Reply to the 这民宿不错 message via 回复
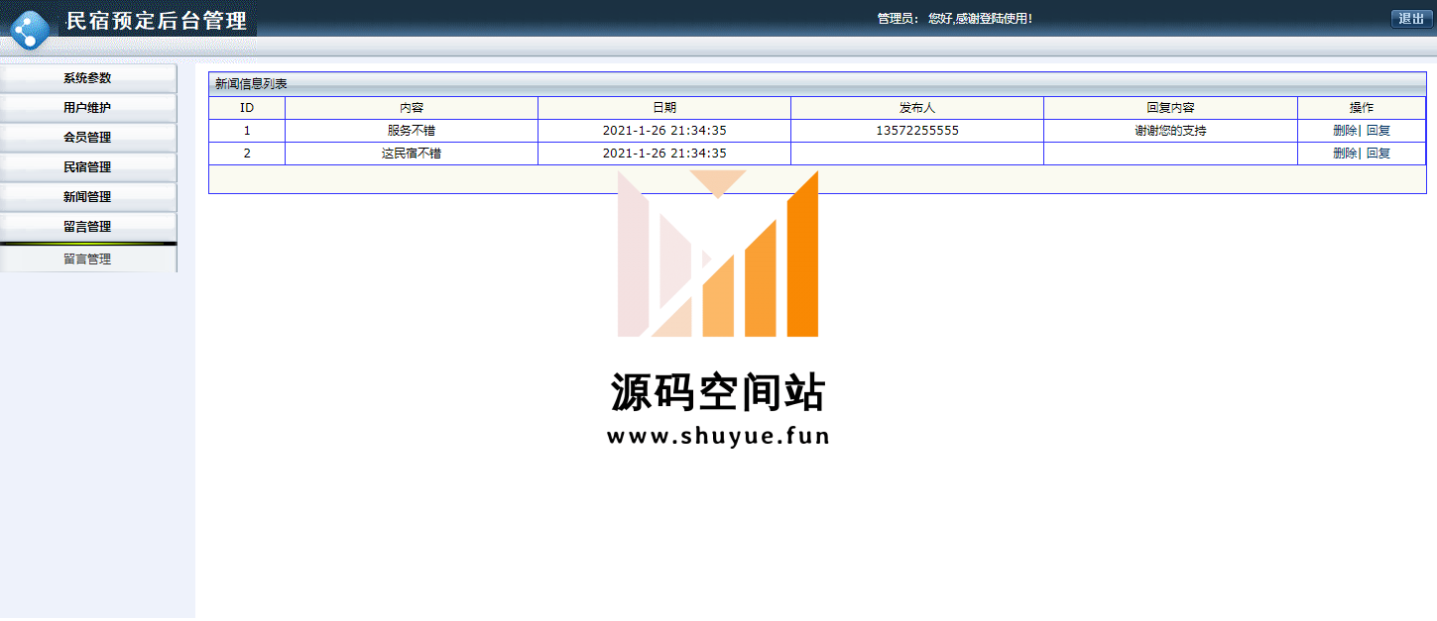This screenshot has height=621, width=1437. pos(1378,154)
